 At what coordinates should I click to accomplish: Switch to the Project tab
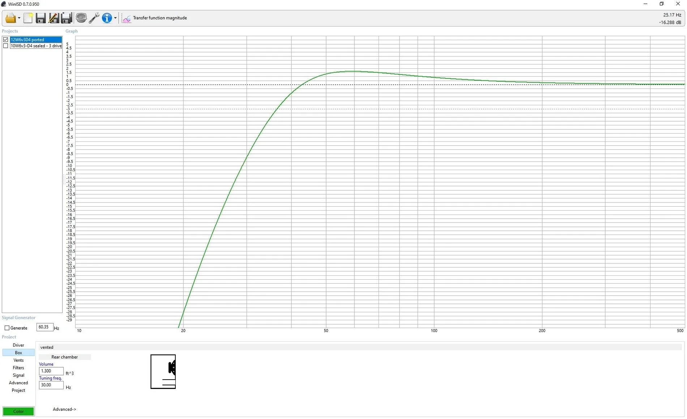(x=18, y=391)
